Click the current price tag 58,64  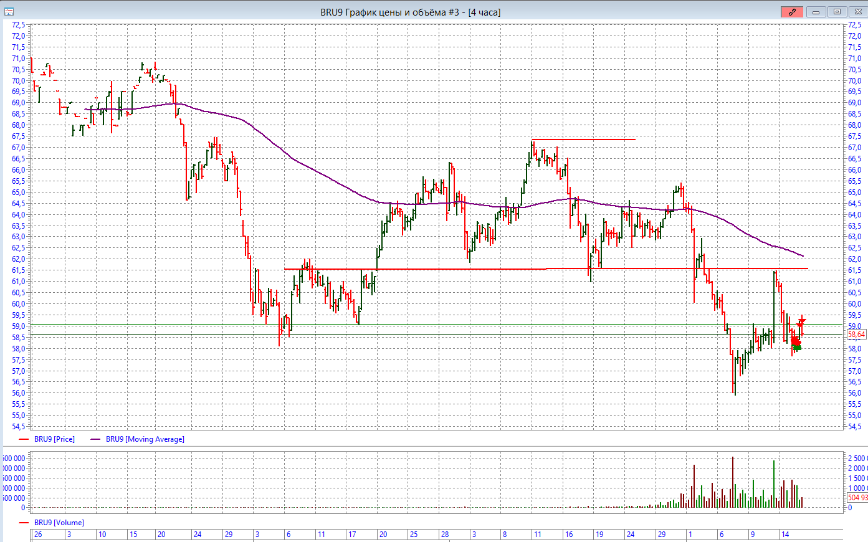click(x=856, y=335)
